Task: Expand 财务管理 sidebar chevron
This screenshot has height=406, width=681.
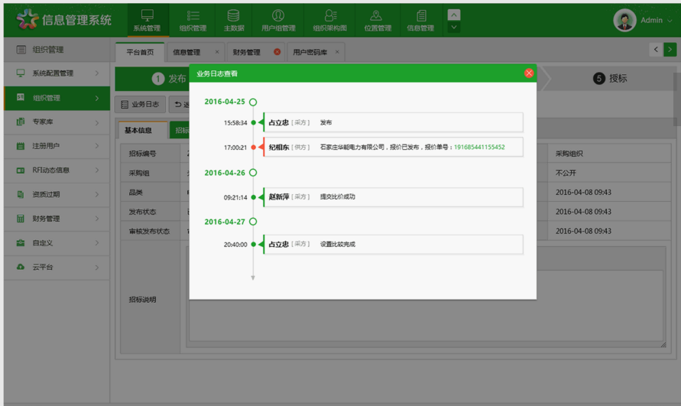Action: coord(97,219)
